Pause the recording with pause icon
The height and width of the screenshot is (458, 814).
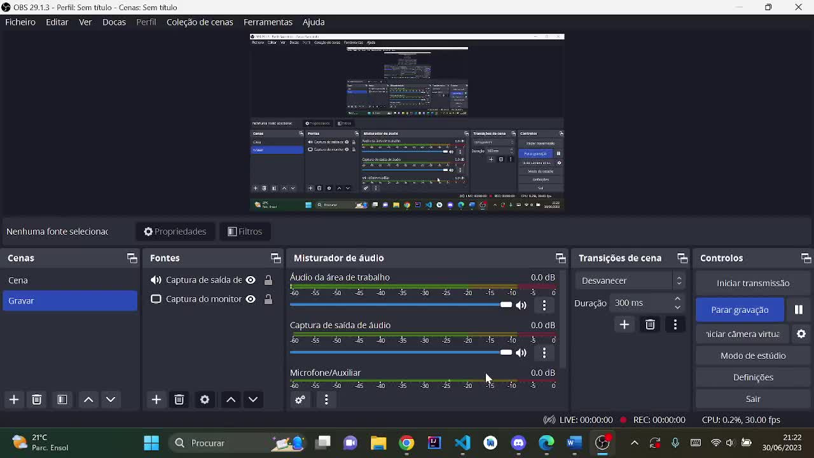tap(798, 310)
